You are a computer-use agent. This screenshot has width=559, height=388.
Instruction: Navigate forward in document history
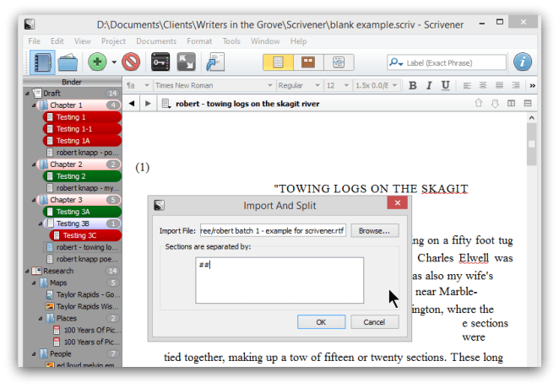[x=148, y=104]
